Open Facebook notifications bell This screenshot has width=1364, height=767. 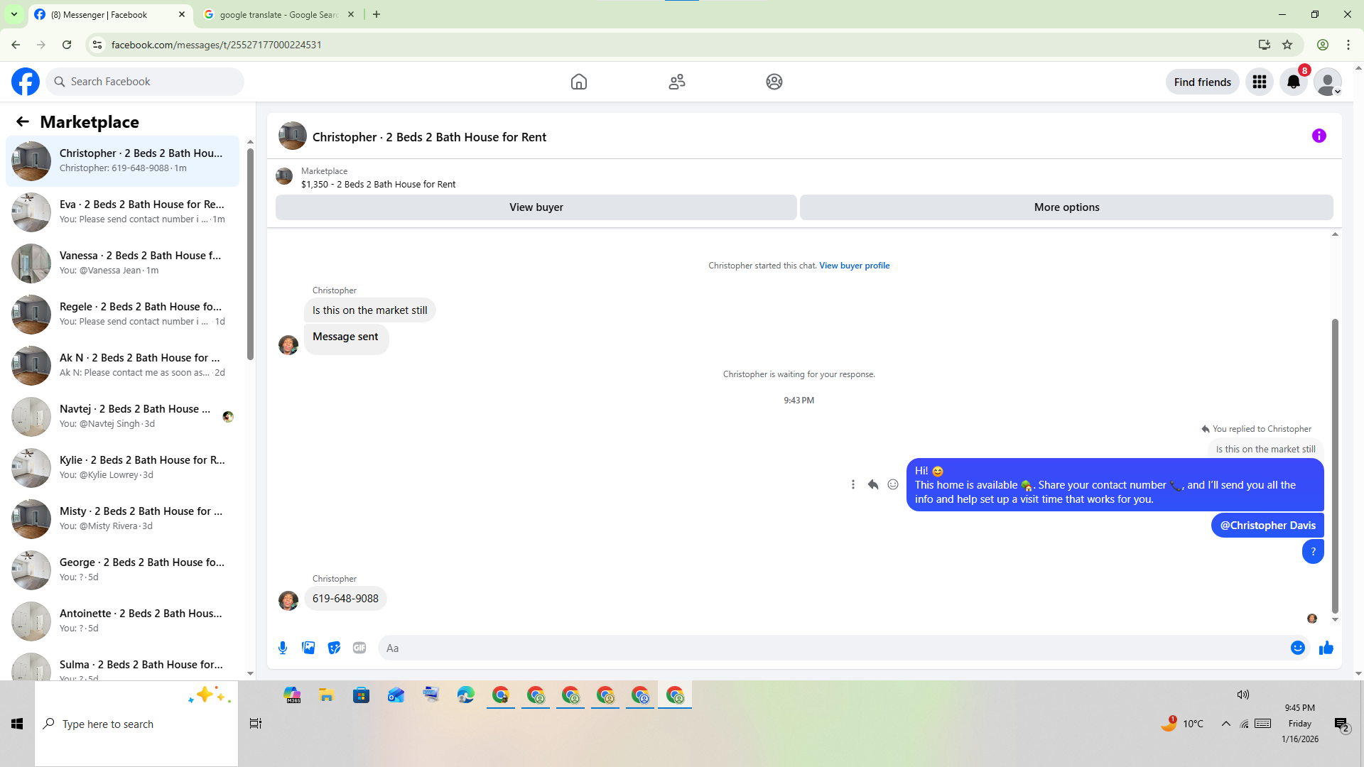point(1293,82)
